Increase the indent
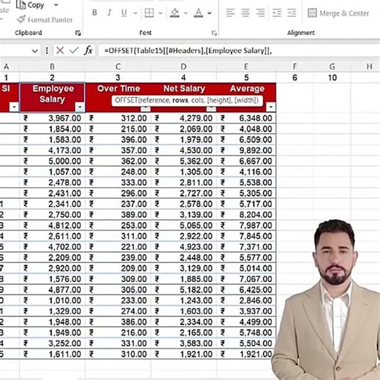This screenshot has width=380, height=380. [292, 13]
